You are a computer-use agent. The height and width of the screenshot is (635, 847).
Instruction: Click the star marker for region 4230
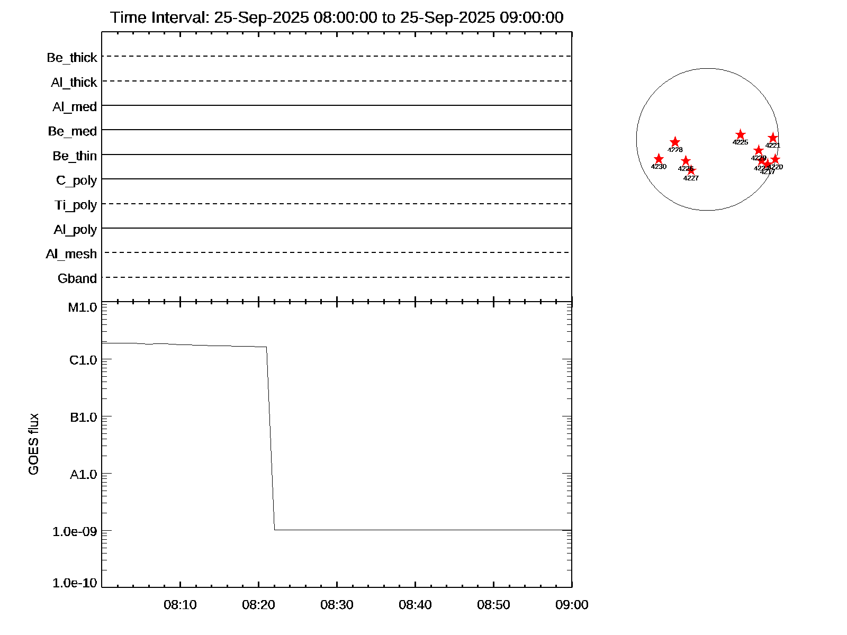pos(659,159)
